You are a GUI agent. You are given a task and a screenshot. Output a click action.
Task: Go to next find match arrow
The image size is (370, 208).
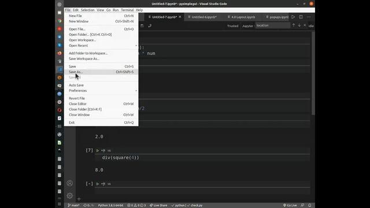click(x=299, y=25)
